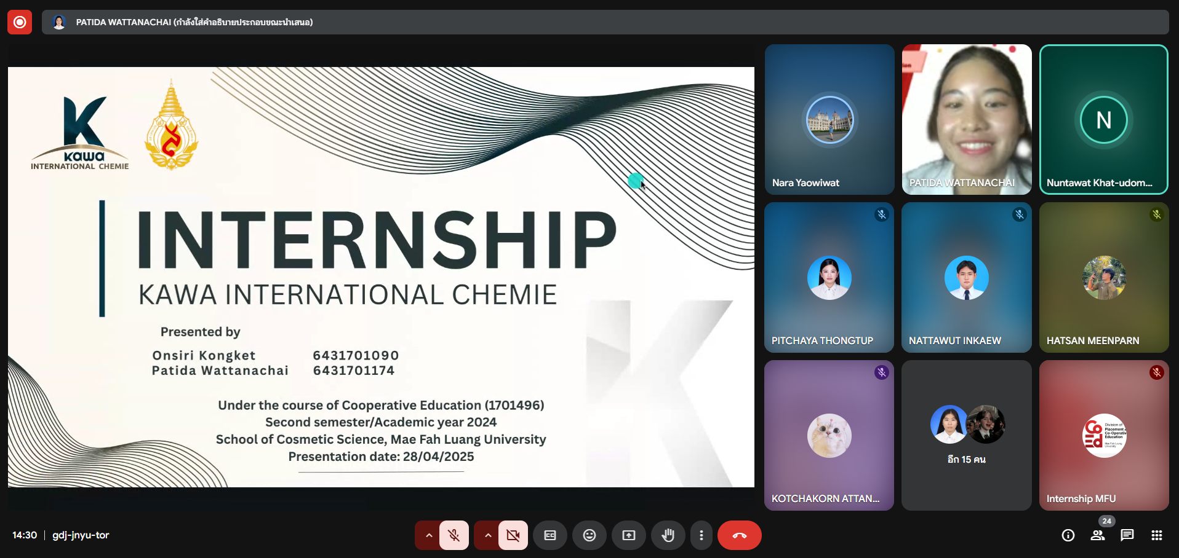Image resolution: width=1179 pixels, height=558 pixels.
Task: Unmute the microphone button
Action: pos(454,535)
